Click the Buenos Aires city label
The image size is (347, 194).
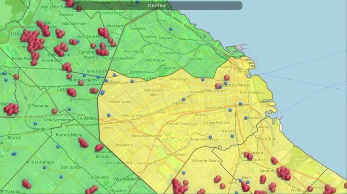point(234,85)
